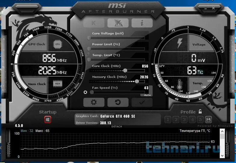236x163 pixels.
Task: Click Макс : 65 graph text
Action: click(42, 131)
